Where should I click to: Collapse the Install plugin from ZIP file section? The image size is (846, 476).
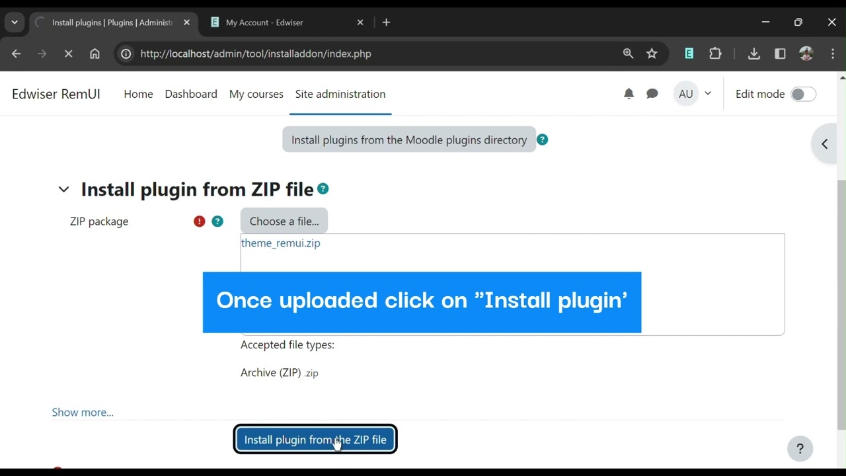(63, 189)
